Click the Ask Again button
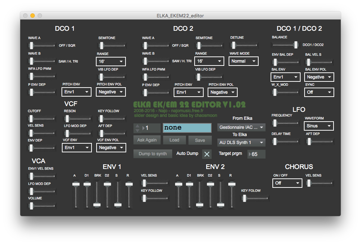361x245 pixels. (x=147, y=140)
